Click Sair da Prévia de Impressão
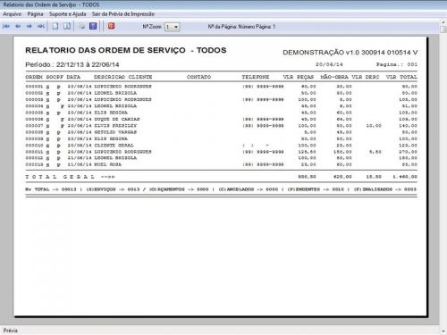The width and height of the screenshot is (447, 335). tap(123, 14)
